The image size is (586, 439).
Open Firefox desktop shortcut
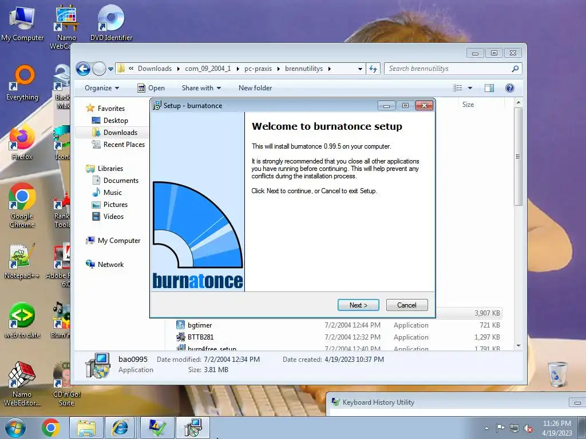[22, 142]
